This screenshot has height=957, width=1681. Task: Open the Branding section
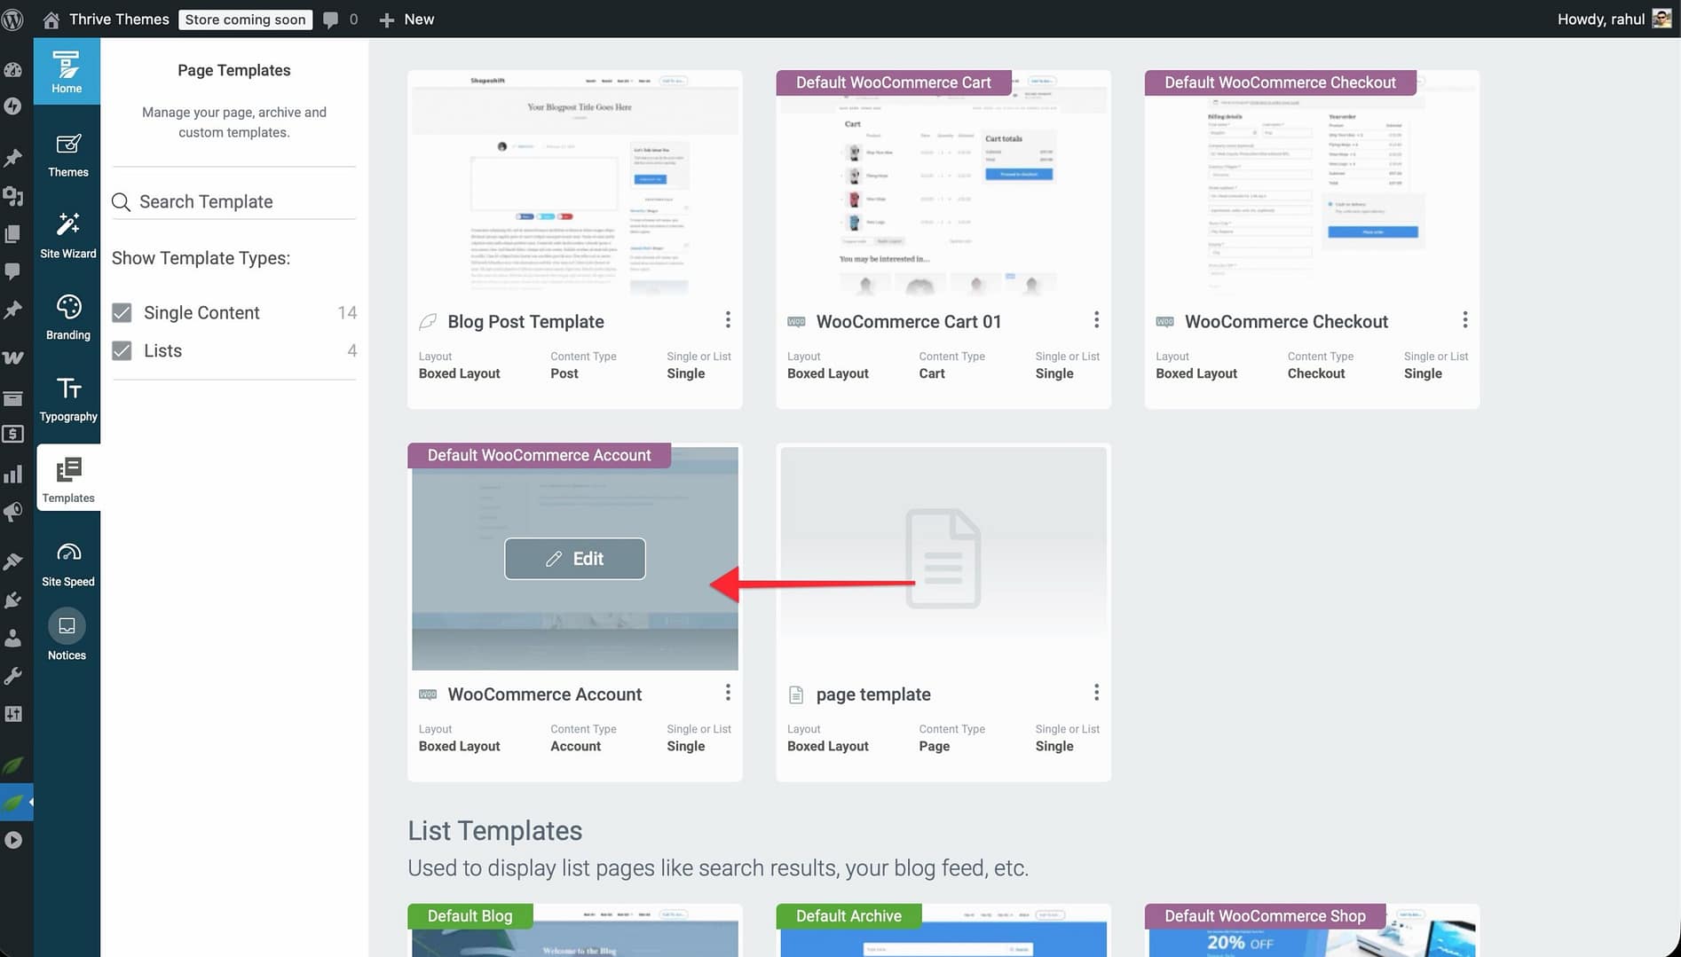[67, 317]
